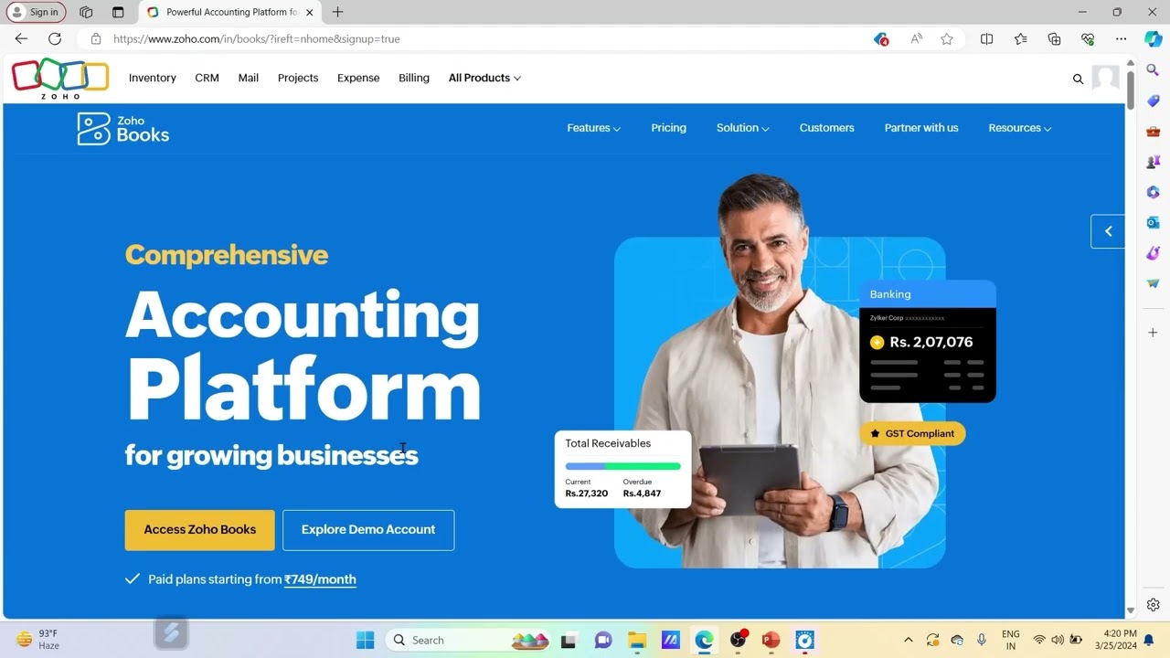Click the Zoho Books logo

(123, 129)
